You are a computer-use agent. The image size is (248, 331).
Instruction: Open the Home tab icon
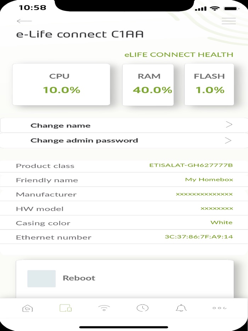coord(28,308)
